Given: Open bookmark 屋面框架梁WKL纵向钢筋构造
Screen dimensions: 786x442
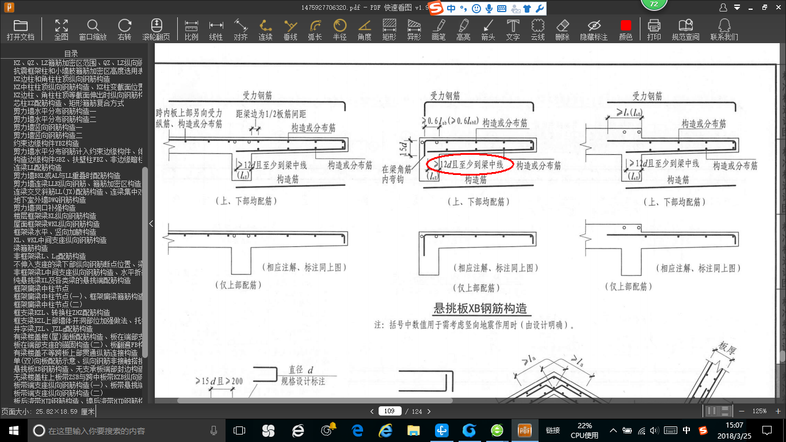Looking at the screenshot, I should [x=57, y=224].
